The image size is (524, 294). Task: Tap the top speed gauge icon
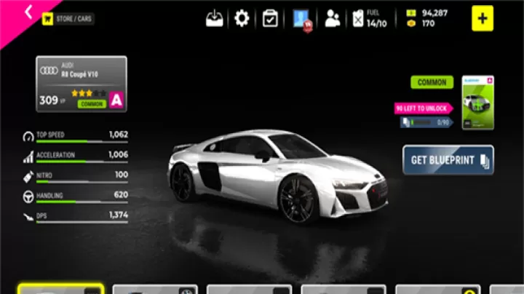click(x=28, y=135)
